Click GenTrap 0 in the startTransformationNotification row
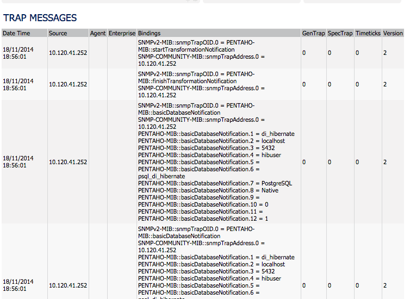 click(304, 53)
